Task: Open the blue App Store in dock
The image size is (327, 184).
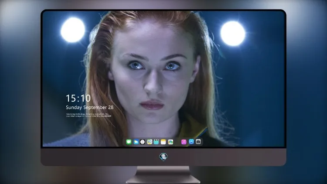Action: point(191,142)
